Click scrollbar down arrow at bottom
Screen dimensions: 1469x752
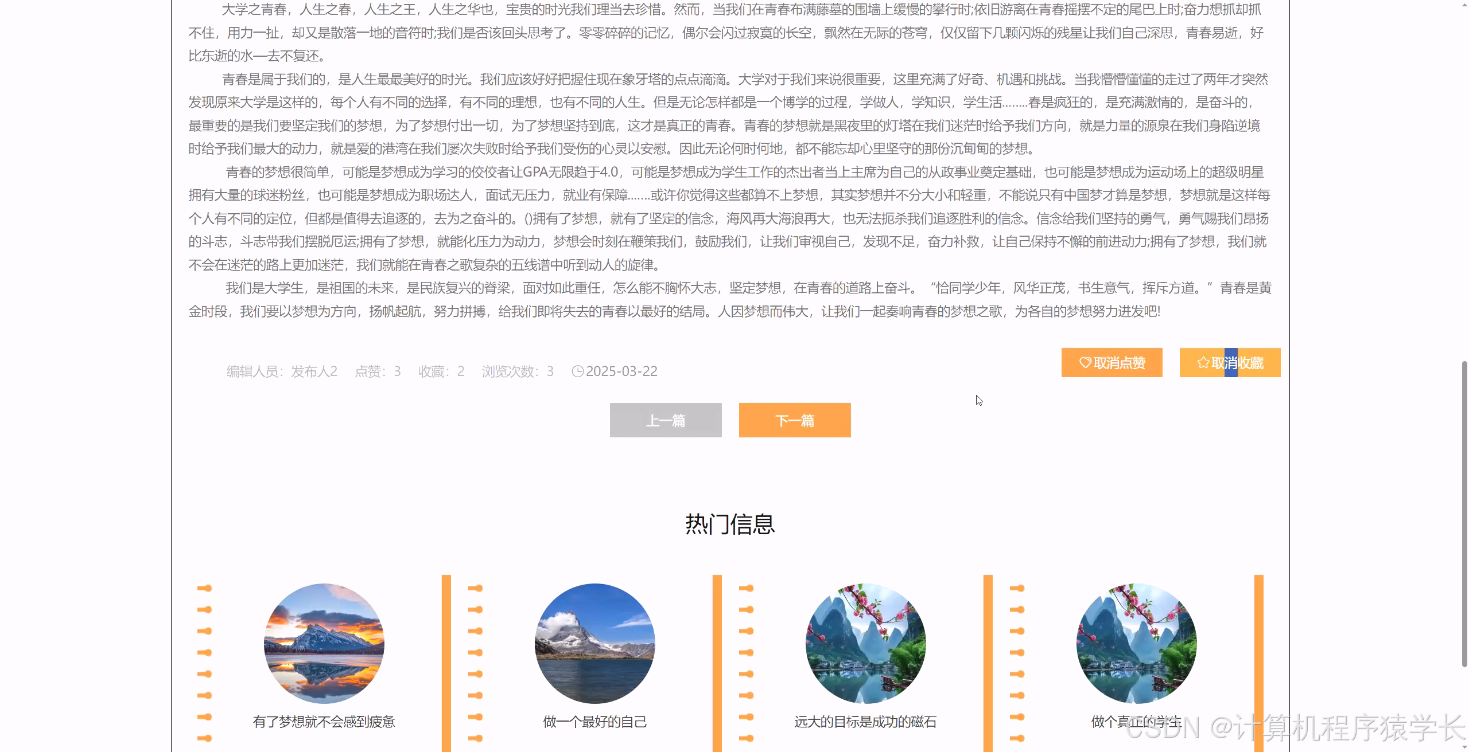coord(1464,747)
